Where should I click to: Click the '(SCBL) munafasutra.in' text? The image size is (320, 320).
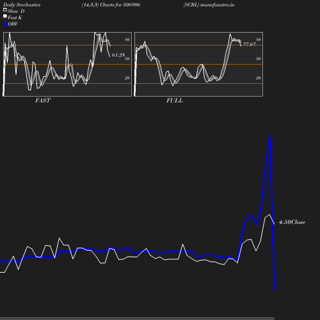click(209, 5)
